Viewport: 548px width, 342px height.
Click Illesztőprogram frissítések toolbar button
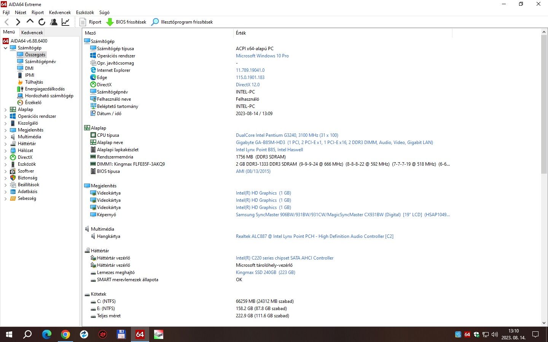click(182, 22)
